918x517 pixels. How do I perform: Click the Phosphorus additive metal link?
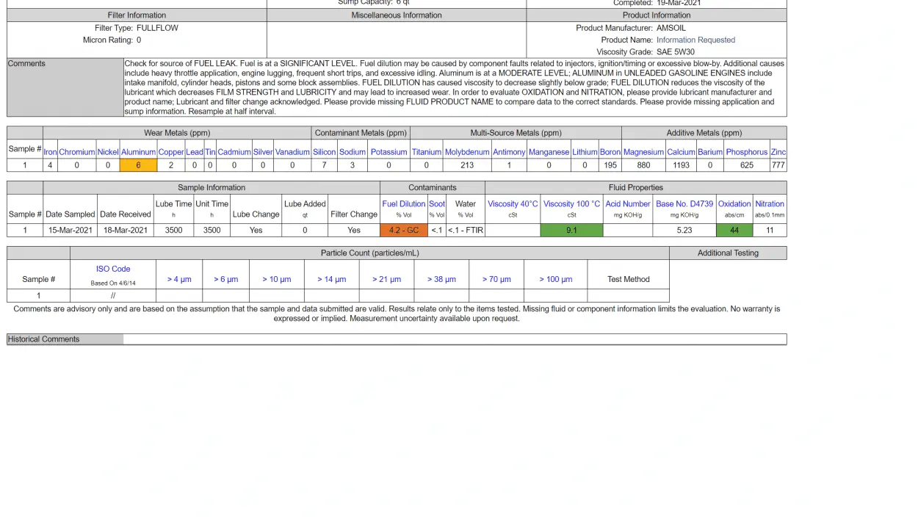click(746, 152)
